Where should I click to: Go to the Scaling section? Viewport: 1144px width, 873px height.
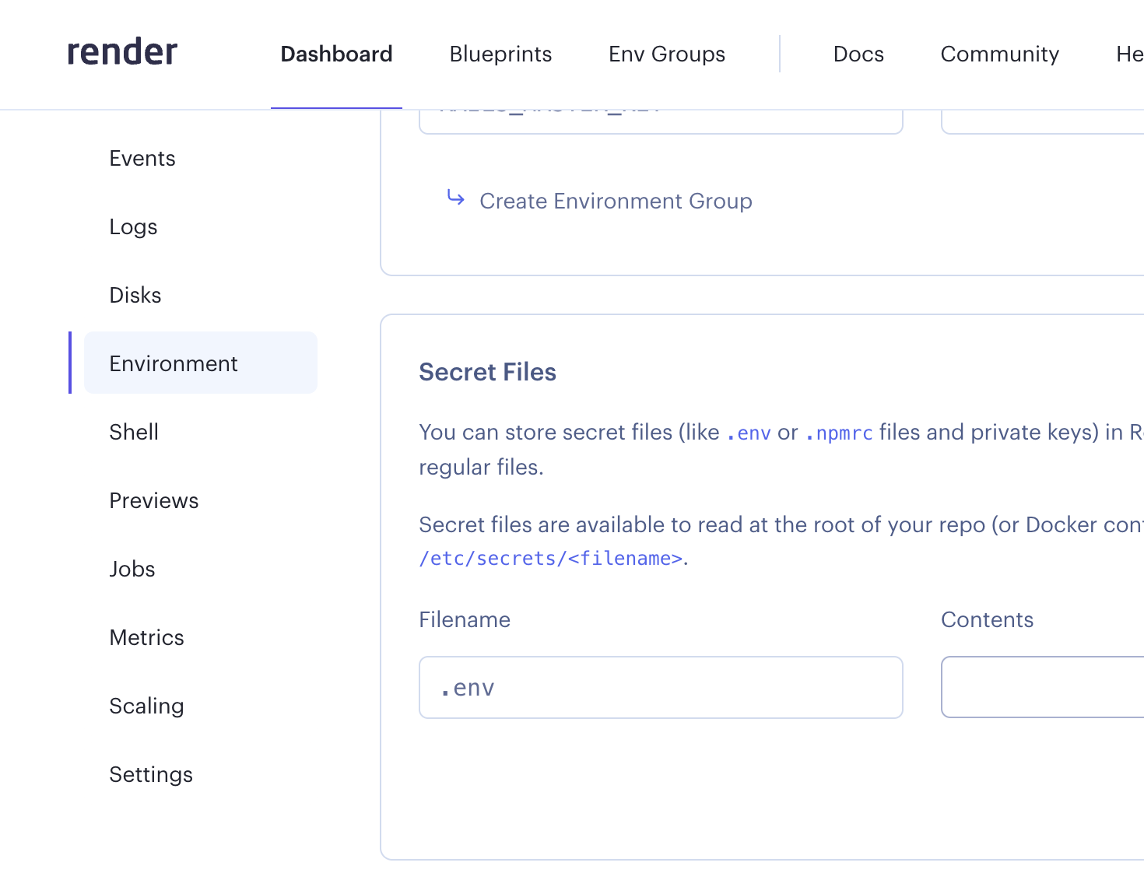[x=146, y=706]
